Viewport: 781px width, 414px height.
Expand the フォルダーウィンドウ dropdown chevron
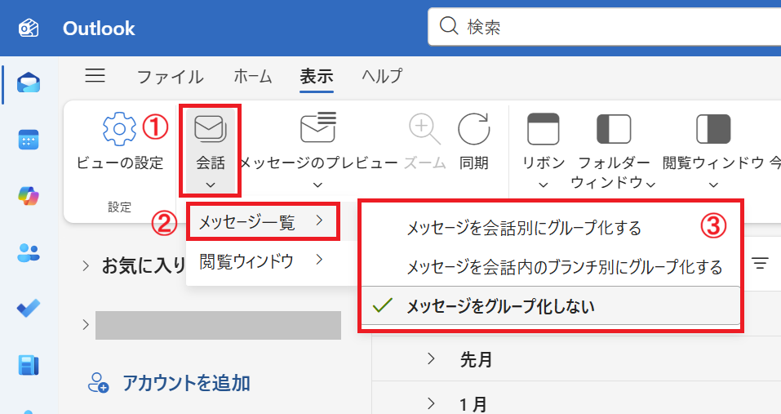click(x=650, y=185)
